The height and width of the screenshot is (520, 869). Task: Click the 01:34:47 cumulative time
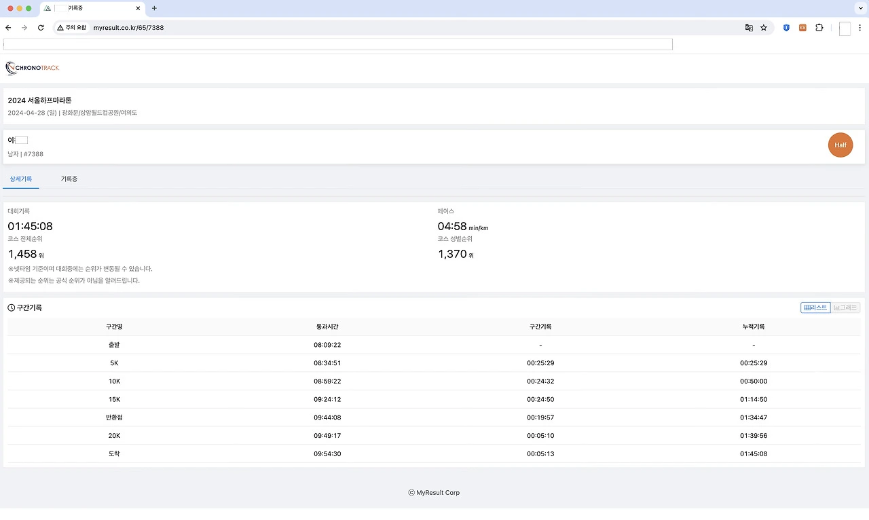click(x=754, y=417)
